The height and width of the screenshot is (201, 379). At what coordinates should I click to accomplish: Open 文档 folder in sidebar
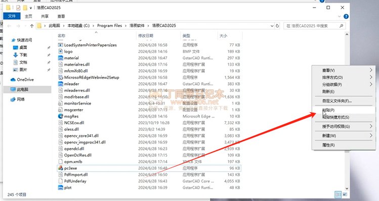click(x=23, y=62)
